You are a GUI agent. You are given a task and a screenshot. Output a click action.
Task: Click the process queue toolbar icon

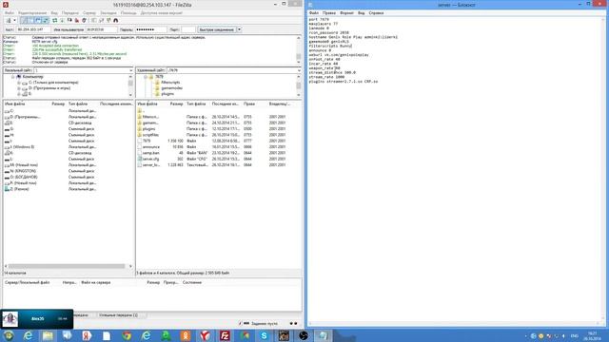click(x=62, y=20)
